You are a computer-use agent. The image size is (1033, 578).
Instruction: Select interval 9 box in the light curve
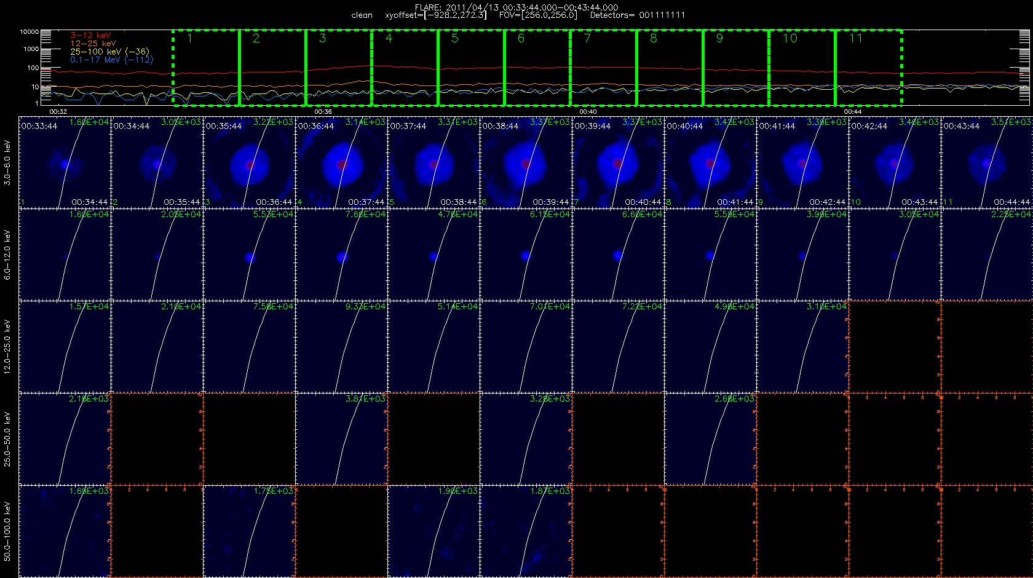point(736,68)
